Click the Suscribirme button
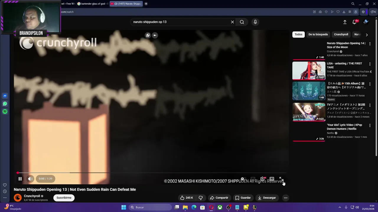Screen dimensions: 378x212 coord(64,198)
